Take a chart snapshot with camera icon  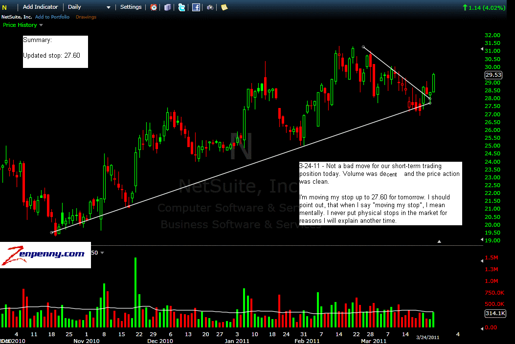(x=210, y=7)
